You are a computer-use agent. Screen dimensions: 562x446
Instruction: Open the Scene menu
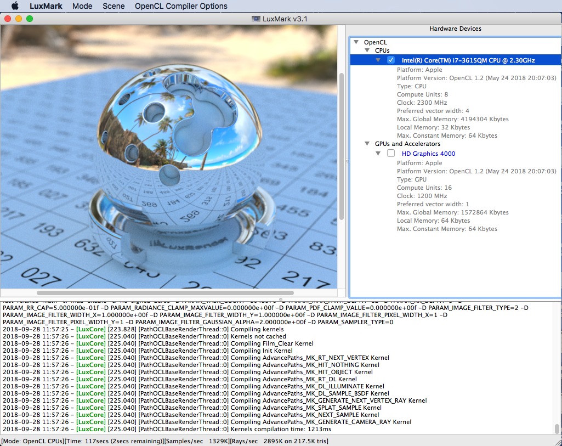[113, 6]
